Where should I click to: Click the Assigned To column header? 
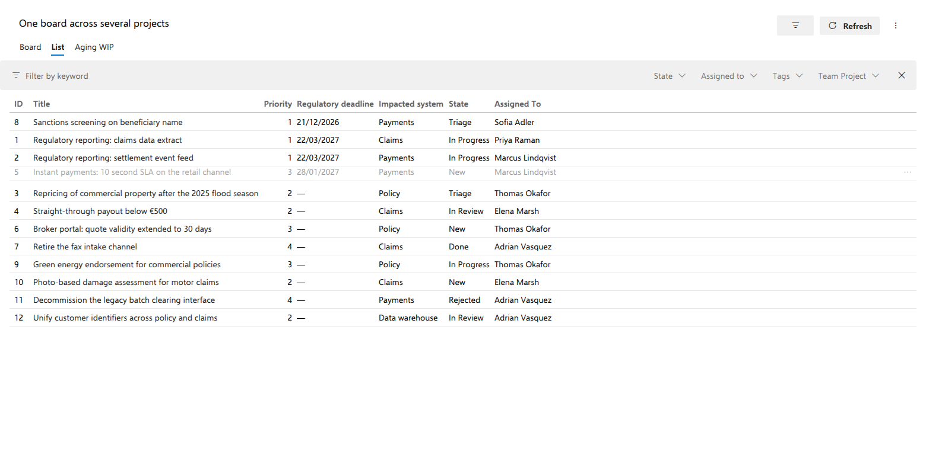tap(518, 104)
